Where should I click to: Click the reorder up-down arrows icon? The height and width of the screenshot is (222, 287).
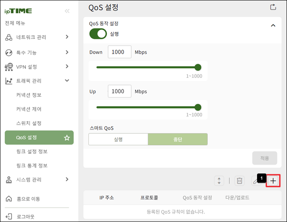click(219, 181)
